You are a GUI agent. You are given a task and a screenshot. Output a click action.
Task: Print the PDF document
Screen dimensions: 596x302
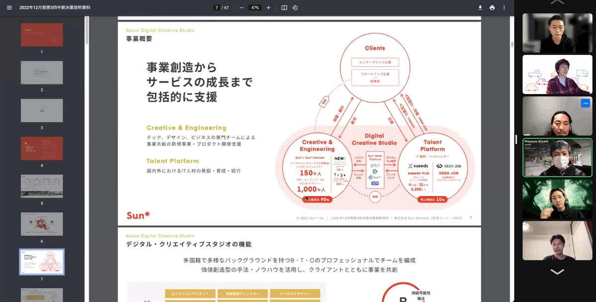point(492,7)
